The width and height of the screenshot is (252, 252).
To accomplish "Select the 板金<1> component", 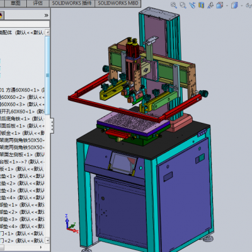I will (x=22, y=133).
